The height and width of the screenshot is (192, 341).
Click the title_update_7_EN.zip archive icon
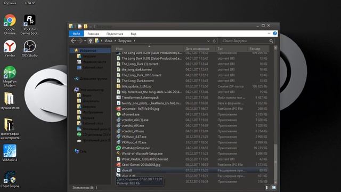coord(118,86)
